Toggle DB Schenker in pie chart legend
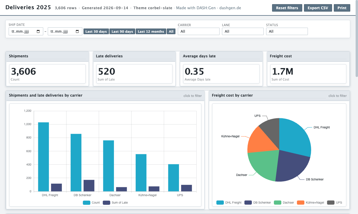358x214 pixels. [257, 203]
